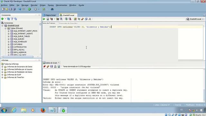
Task: Click the Conexiones tree vertical scrollbar
Action: click(x=40, y=24)
